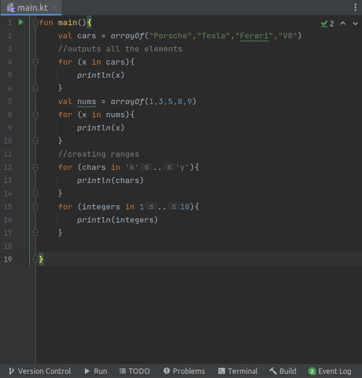This screenshot has height=378, width=362.
Task: Go to previous highlighted problem arrow
Action: (343, 23)
